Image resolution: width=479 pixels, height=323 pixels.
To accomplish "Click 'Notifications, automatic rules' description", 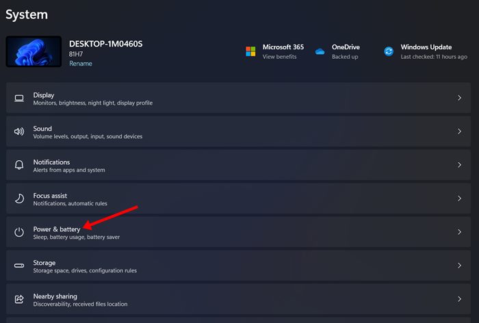I will click(70, 203).
